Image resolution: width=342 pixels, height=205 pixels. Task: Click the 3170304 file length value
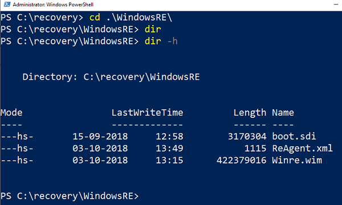pos(247,136)
